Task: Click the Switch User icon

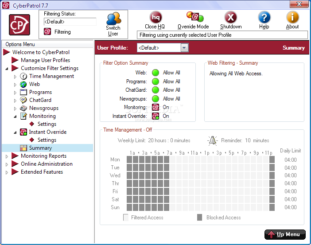Action: click(113, 19)
